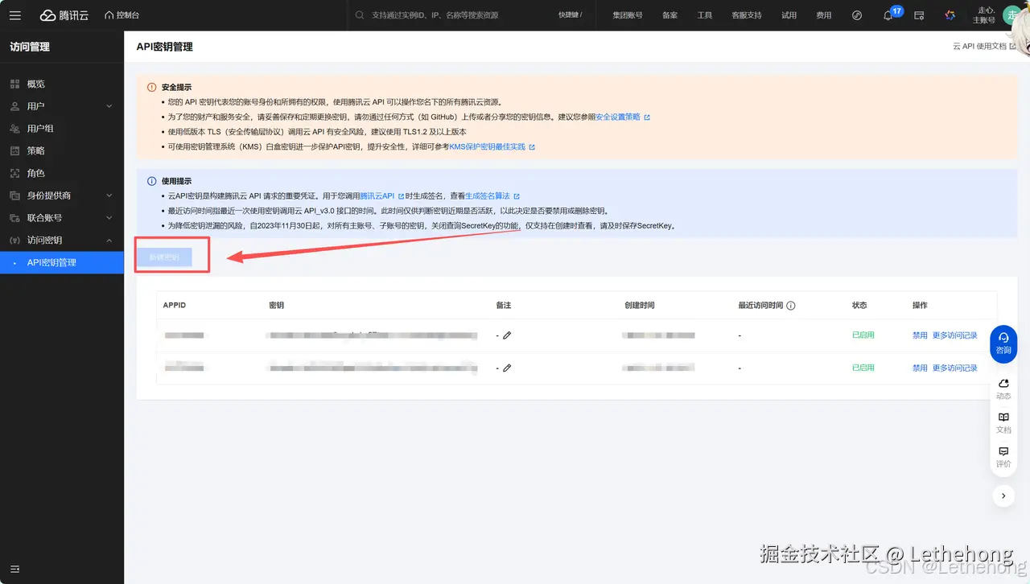The height and width of the screenshot is (584, 1030).
Task: Click the 新建密钥 button
Action: point(164,257)
